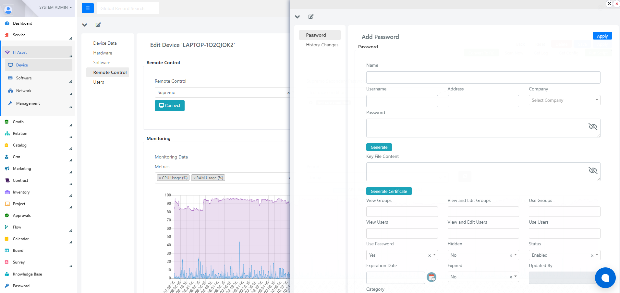620x293 pixels.
Task: Switch to History Changes tab
Action: pos(322,45)
